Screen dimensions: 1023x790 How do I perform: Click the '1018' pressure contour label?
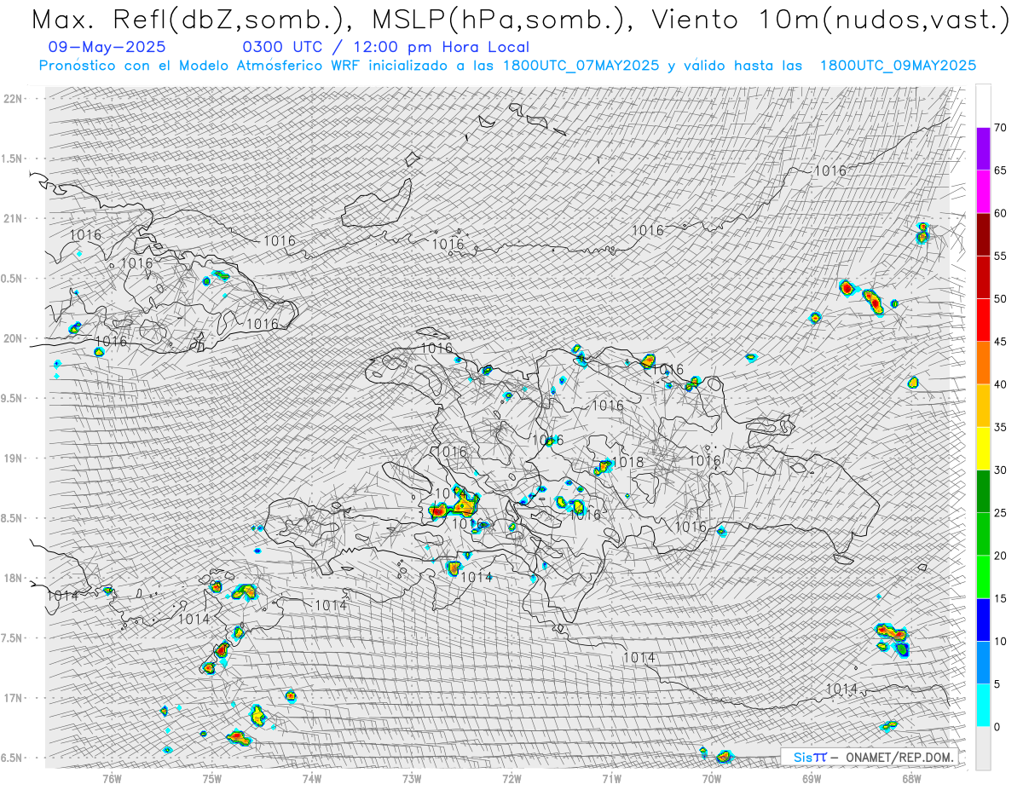click(627, 462)
